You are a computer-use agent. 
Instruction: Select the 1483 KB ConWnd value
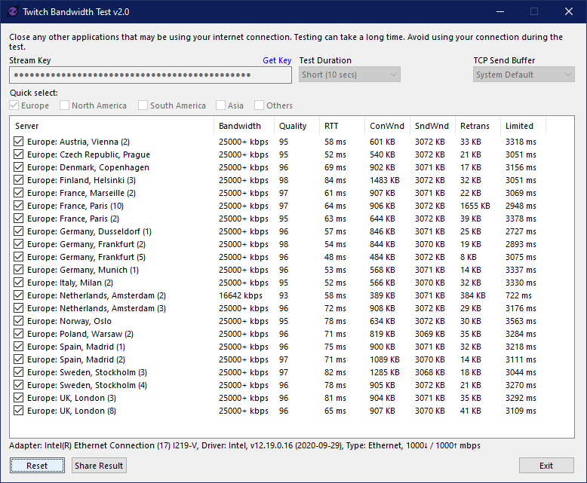[385, 180]
